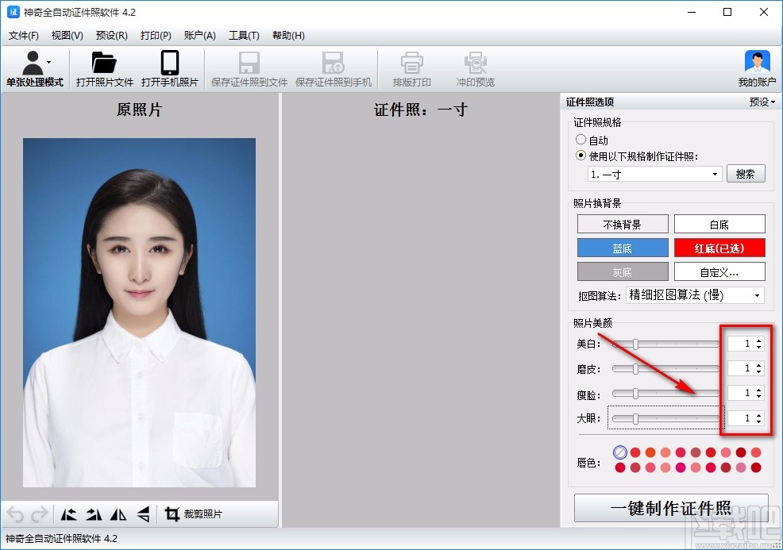Screen dimensions: 783x550
Task: Rotate photo left with the rotate-left icon
Action: tap(68, 514)
